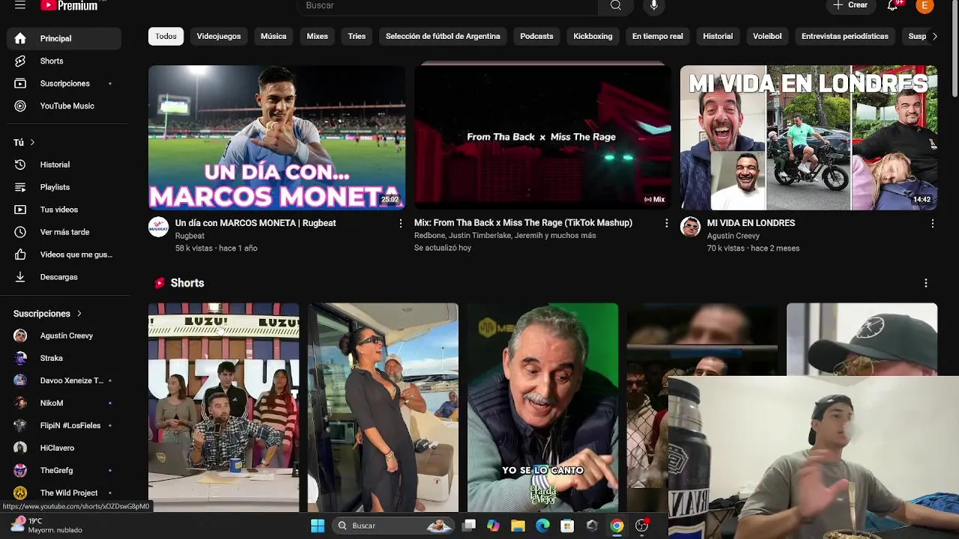The height and width of the screenshot is (539, 959).
Task: Open the weather widget on taskbar
Action: [x=46, y=526]
